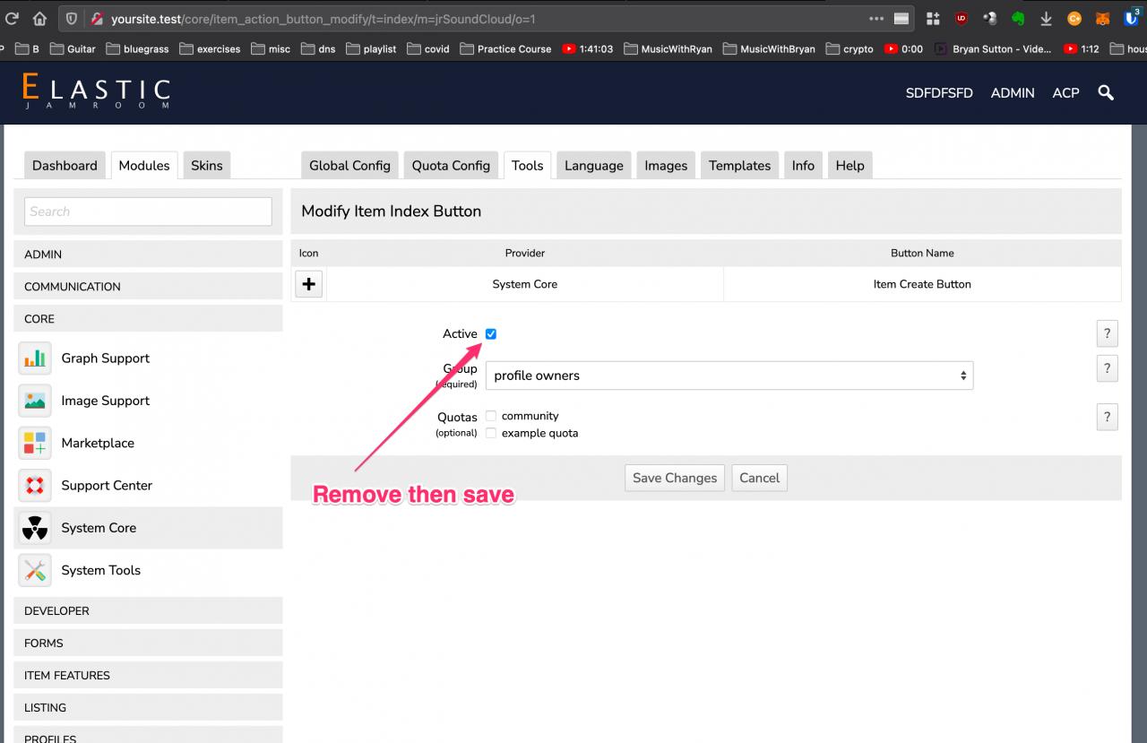Viewport: 1147px width, 743px height.
Task: Expand the DEVELOPER module category
Action: [148, 611]
